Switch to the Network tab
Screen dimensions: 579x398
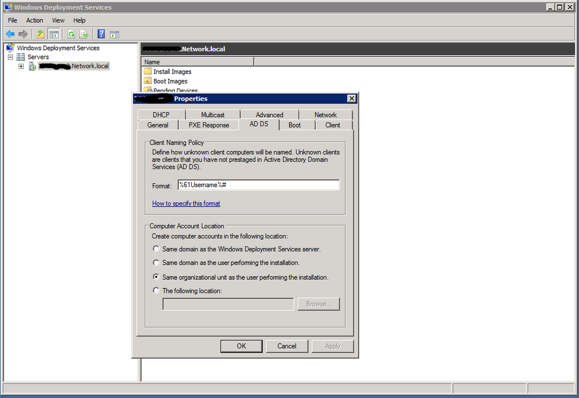[x=325, y=115]
